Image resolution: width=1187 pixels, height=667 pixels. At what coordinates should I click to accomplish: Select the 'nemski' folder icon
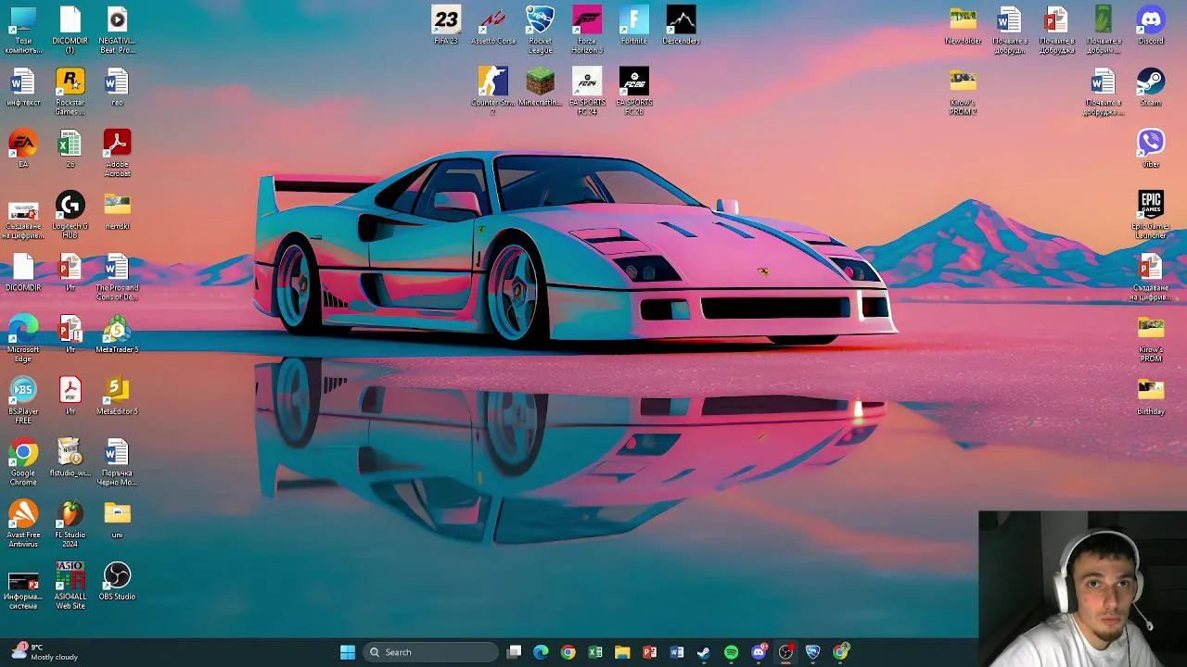117,210
